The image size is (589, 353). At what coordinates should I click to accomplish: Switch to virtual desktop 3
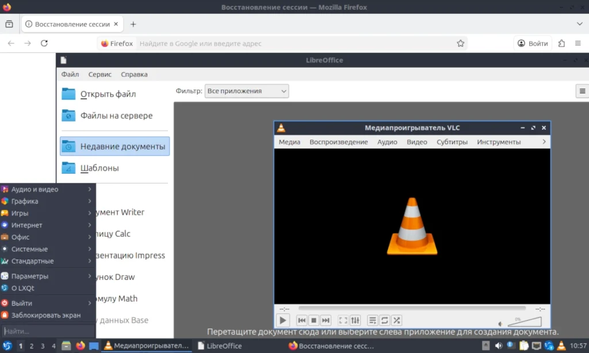(43, 346)
